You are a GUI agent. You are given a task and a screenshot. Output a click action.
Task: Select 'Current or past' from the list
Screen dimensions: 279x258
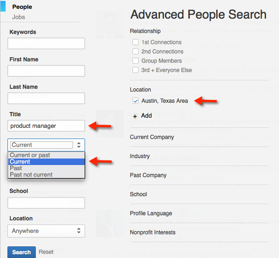(x=30, y=155)
